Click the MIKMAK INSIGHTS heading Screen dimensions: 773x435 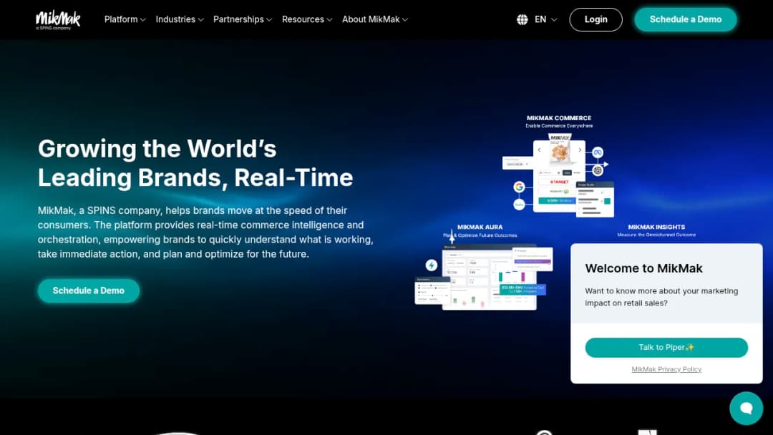656,227
